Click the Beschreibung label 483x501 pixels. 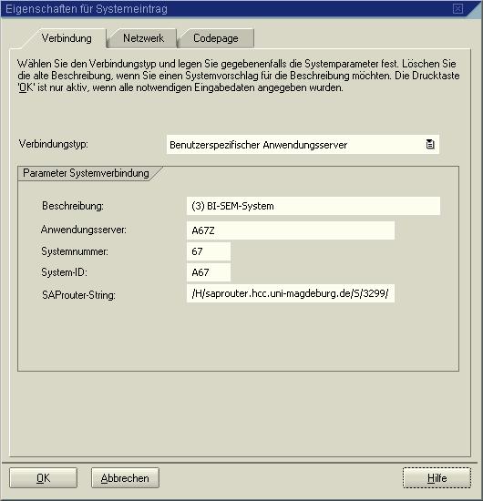[73, 206]
